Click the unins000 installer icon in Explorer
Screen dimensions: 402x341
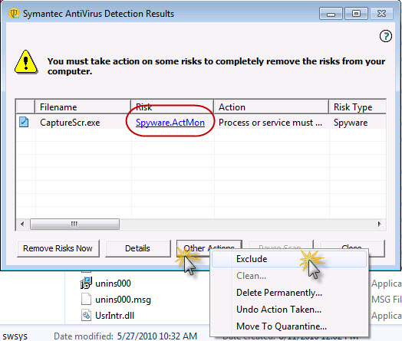(x=86, y=283)
